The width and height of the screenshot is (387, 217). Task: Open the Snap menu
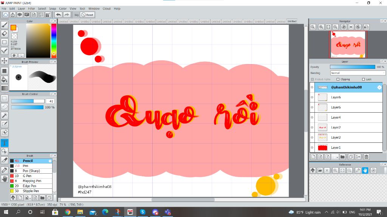53,9
